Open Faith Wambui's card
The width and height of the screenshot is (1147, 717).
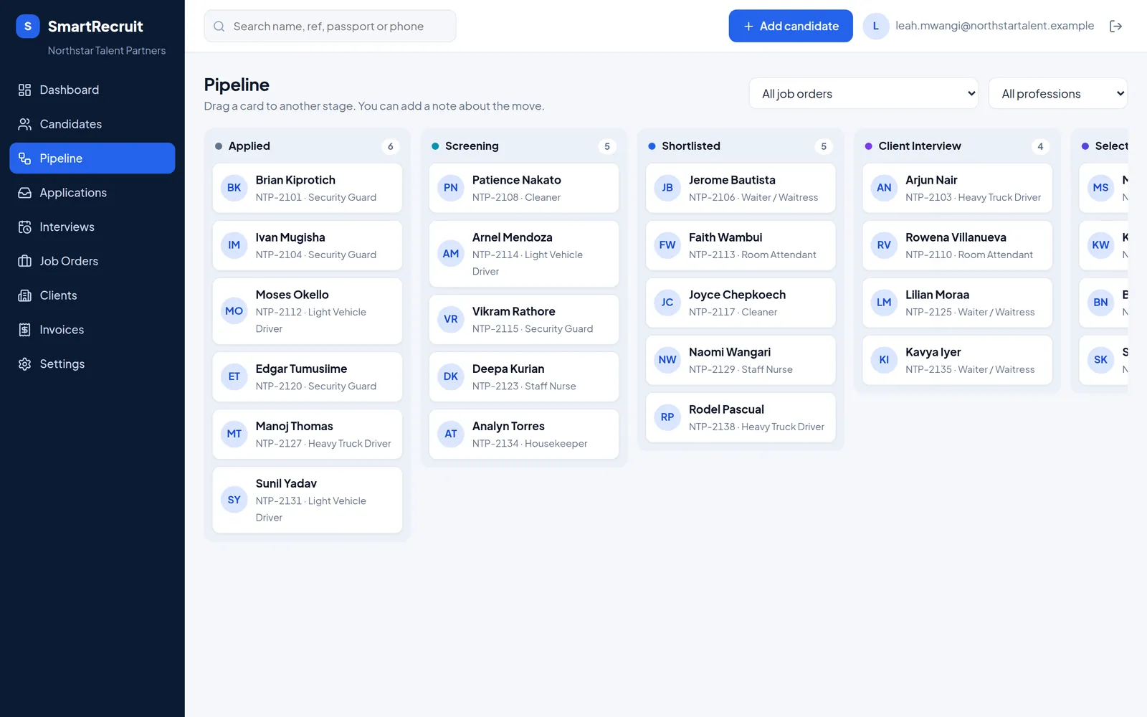741,245
